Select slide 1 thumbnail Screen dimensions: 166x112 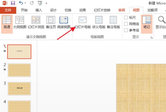click(x=19, y=52)
